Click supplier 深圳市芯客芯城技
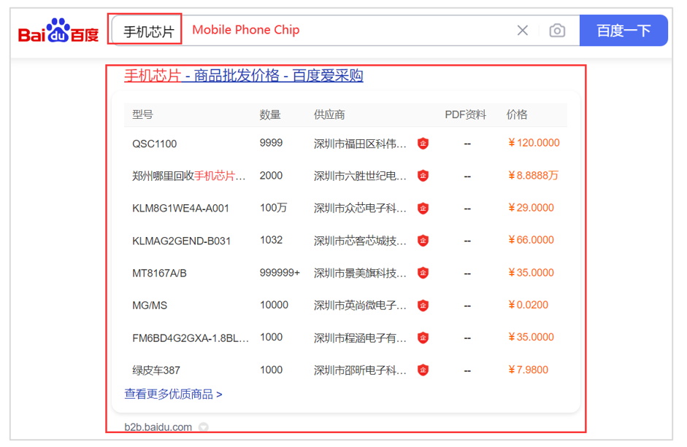Screen dimensions: 687x447 coord(360,241)
